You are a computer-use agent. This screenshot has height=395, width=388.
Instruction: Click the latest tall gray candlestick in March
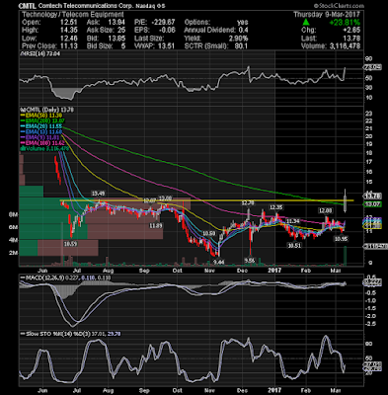click(x=346, y=201)
